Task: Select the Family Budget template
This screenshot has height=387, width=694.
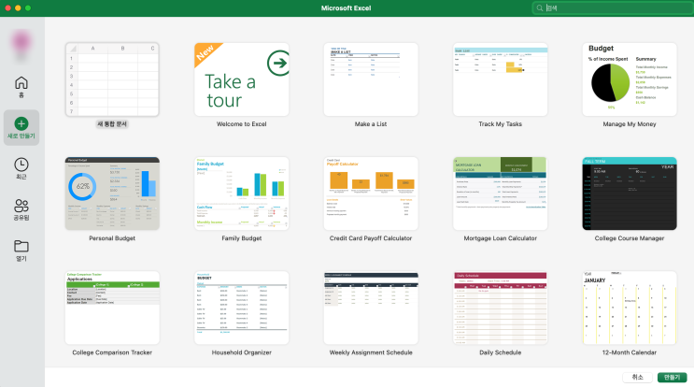Action: pyautogui.click(x=242, y=193)
